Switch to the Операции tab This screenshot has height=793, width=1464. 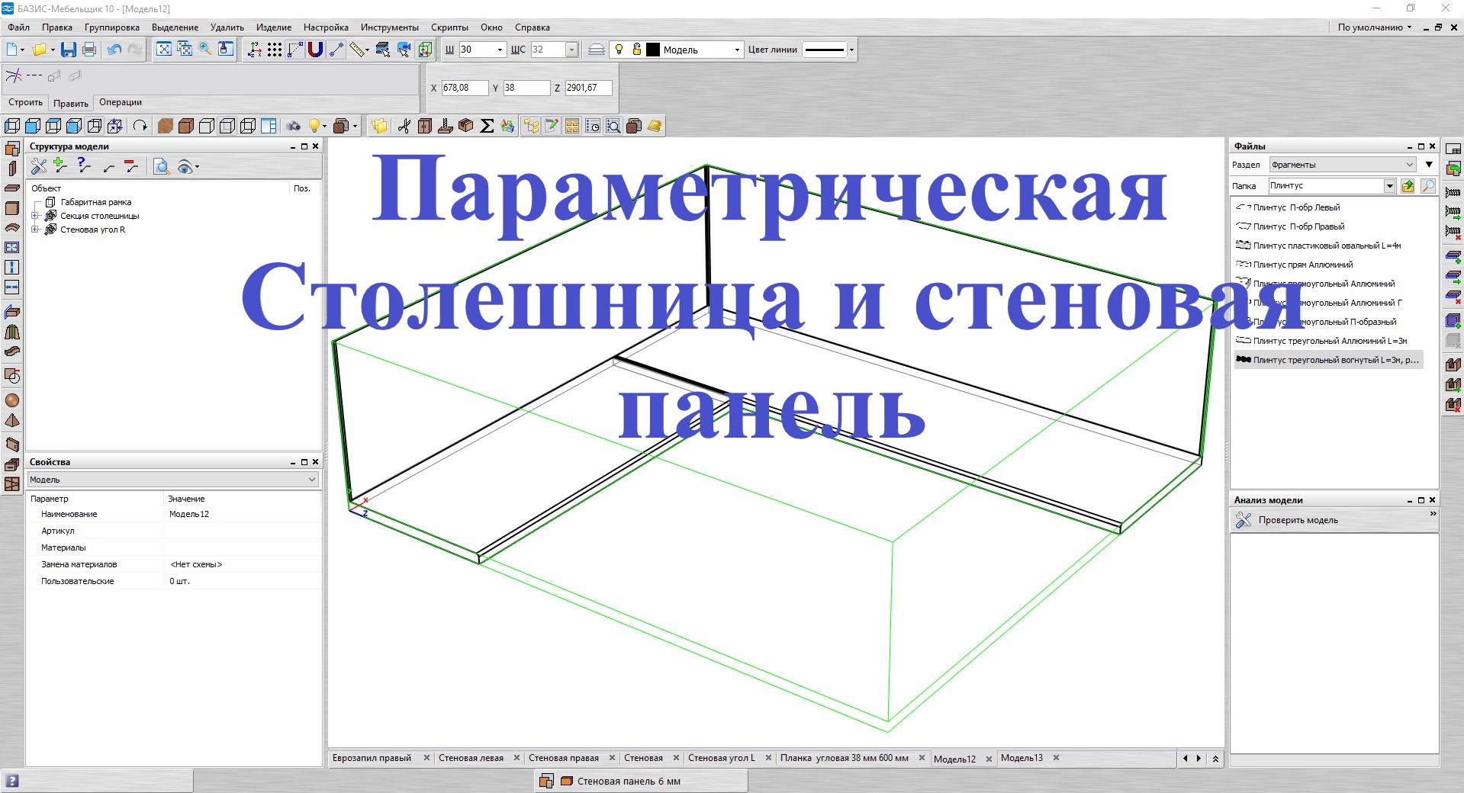pyautogui.click(x=121, y=102)
